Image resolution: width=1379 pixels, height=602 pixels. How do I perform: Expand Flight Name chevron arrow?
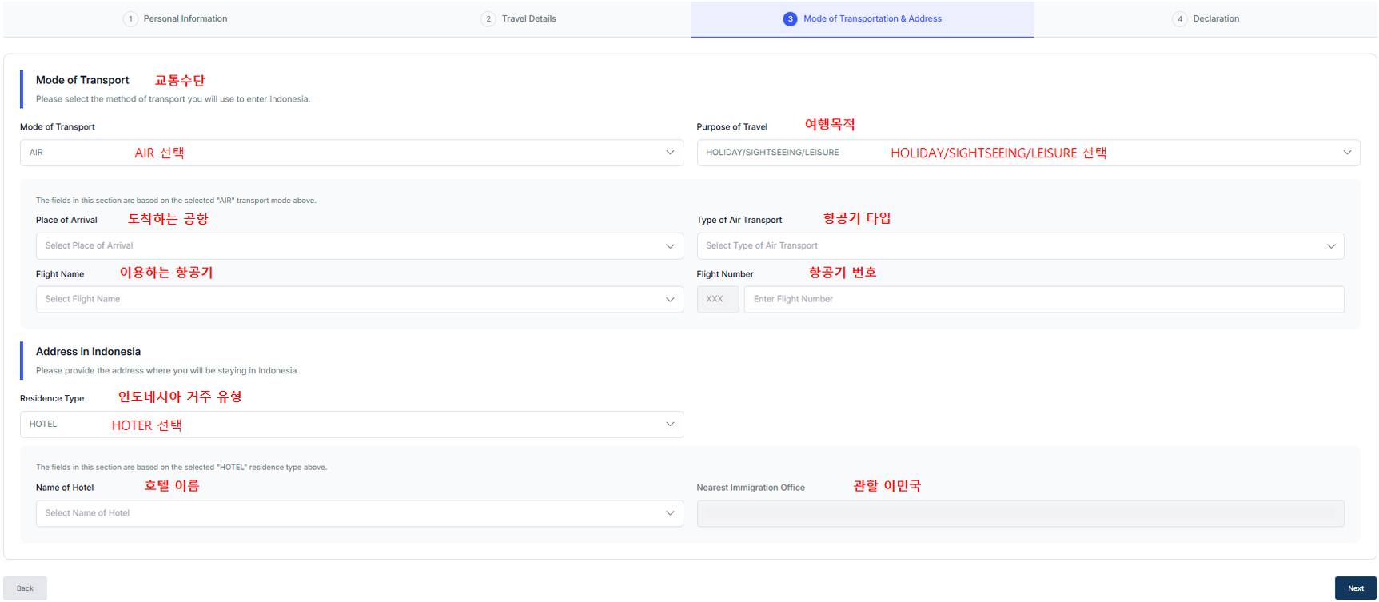[x=670, y=300]
